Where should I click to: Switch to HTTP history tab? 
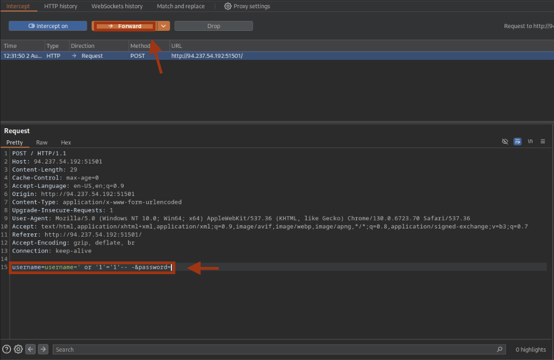click(x=60, y=6)
